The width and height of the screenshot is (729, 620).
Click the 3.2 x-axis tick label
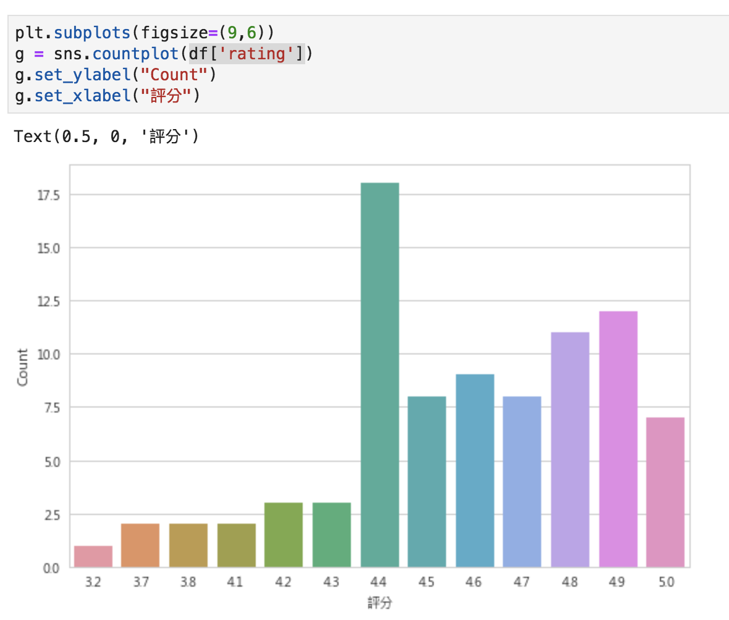coord(93,582)
